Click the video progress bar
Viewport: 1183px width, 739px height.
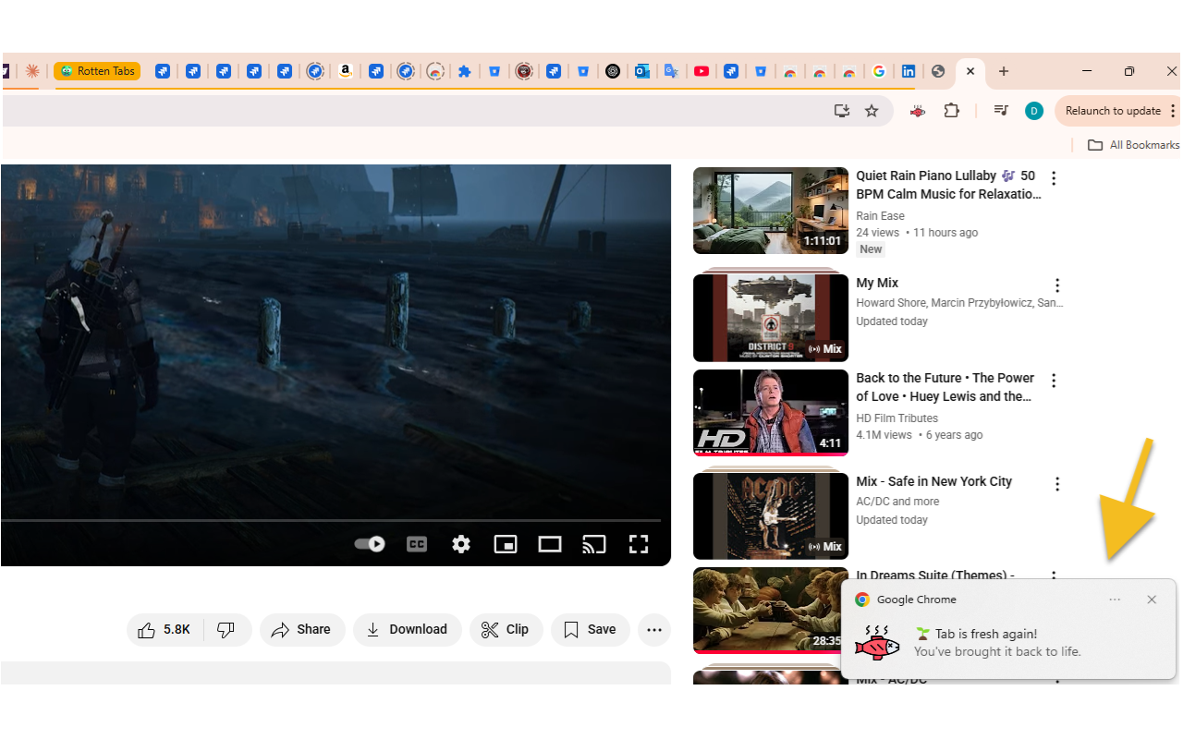(331, 521)
